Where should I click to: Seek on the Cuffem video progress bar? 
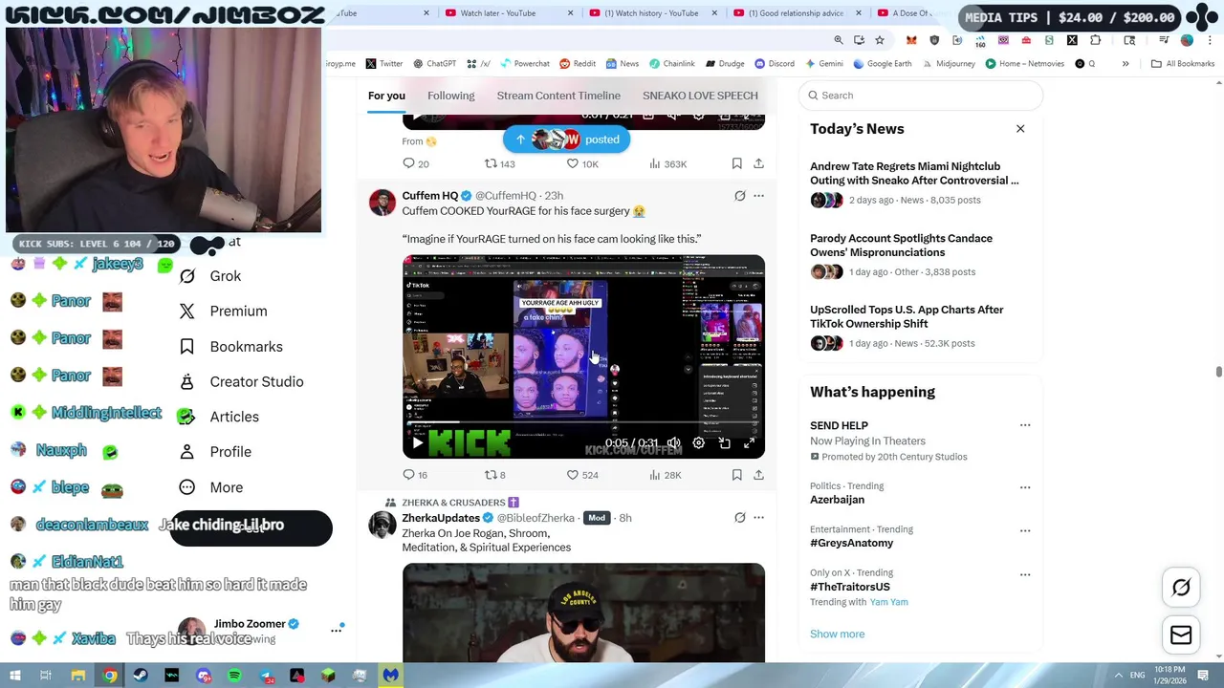tap(583, 422)
